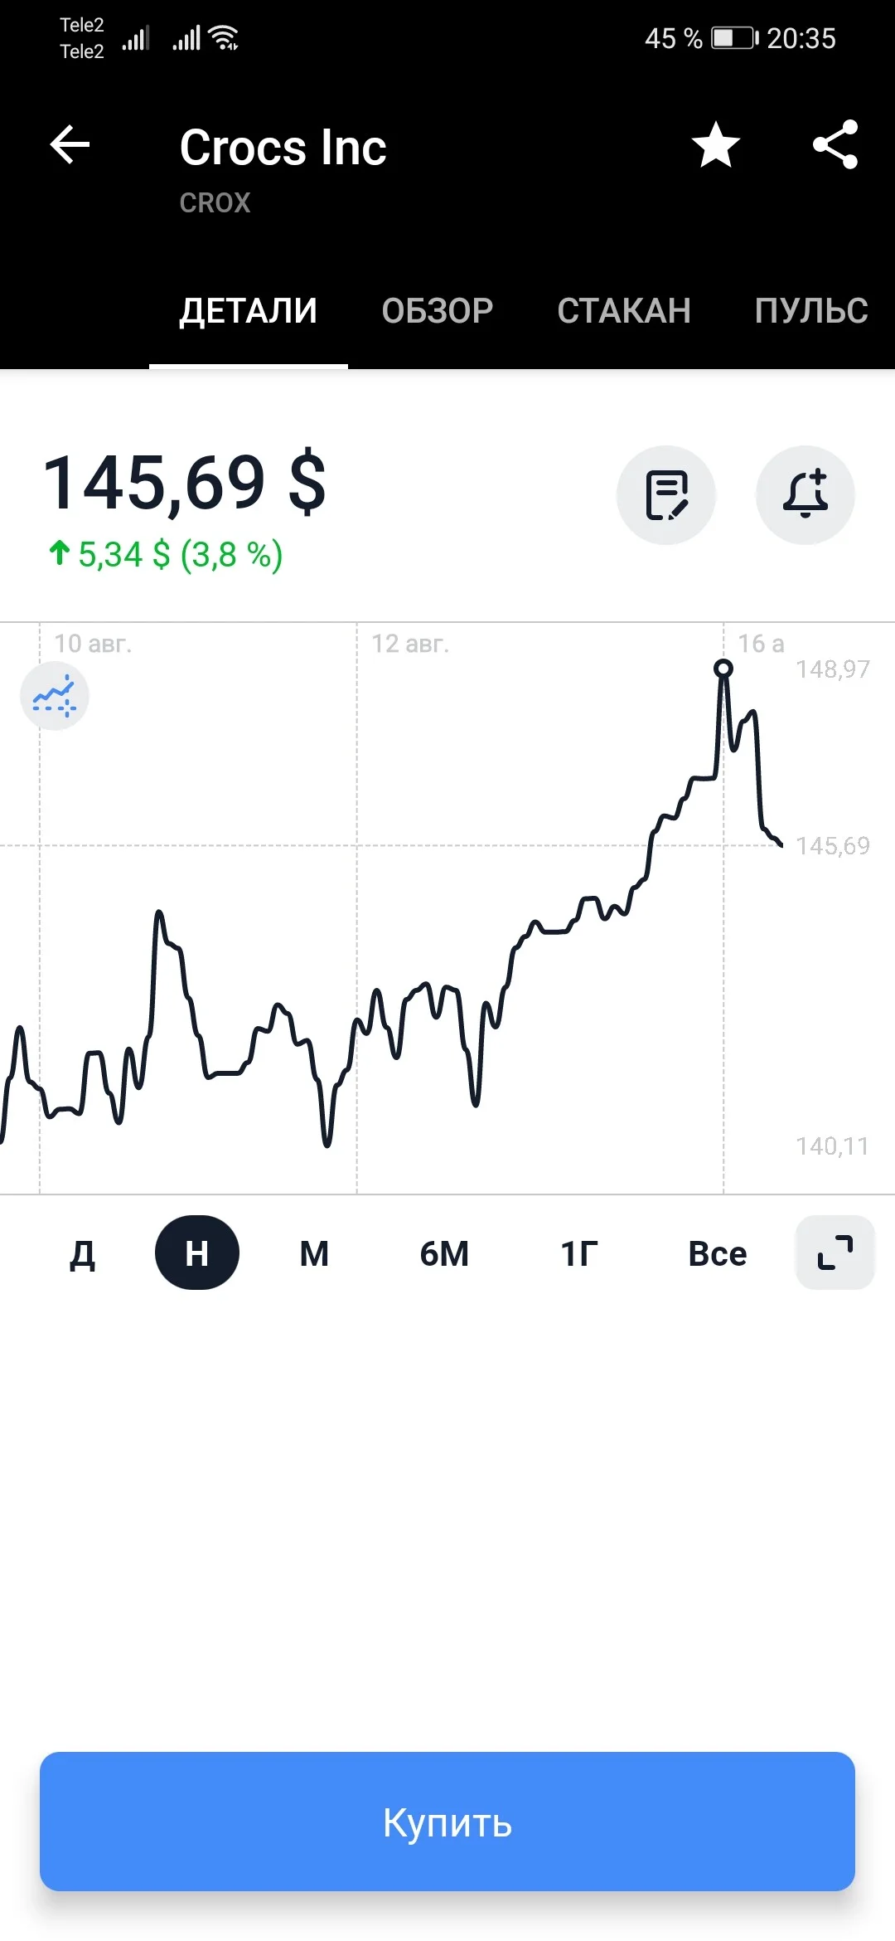
Task: Tap the 145,69 $ price label
Action: click(184, 483)
